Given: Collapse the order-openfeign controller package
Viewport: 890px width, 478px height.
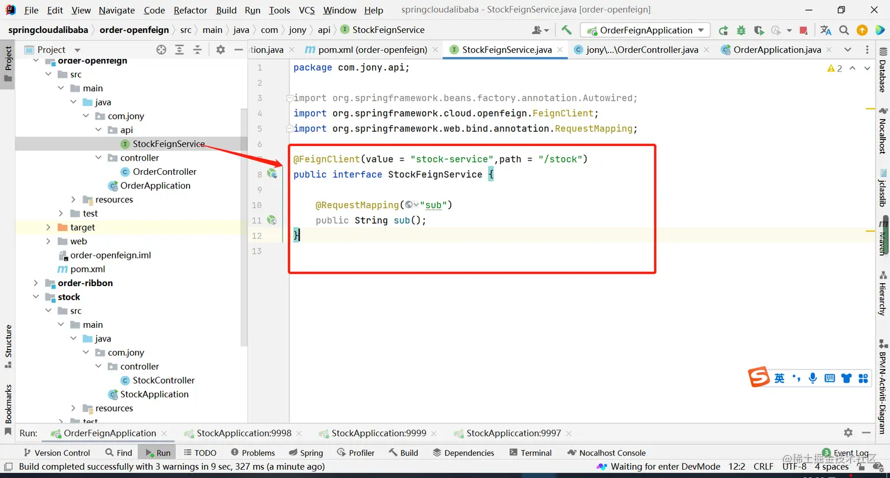Looking at the screenshot, I should [x=98, y=158].
